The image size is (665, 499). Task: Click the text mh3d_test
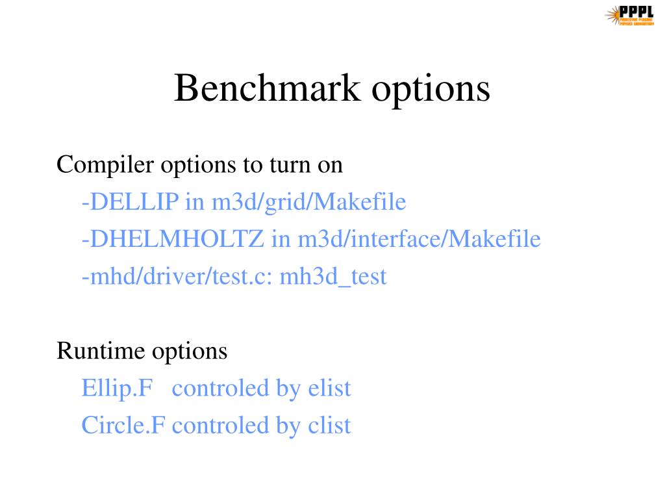(x=333, y=277)
